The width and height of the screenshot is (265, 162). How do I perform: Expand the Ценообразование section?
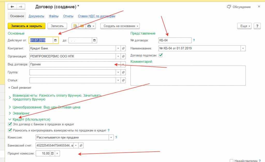(10, 107)
